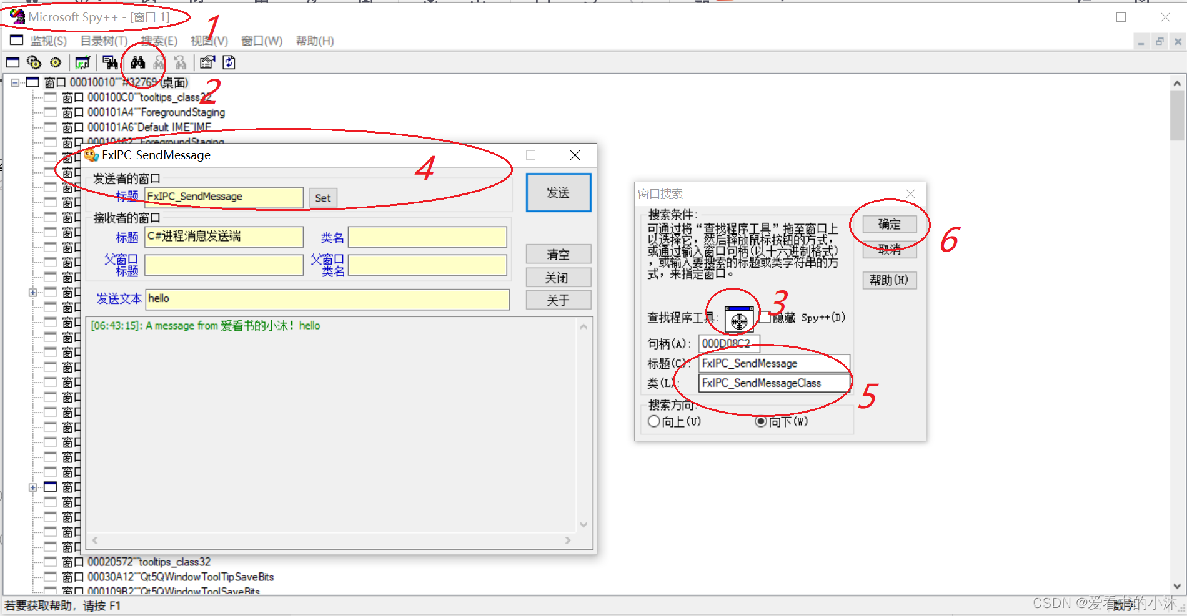Click the desktop window icon at tree root

(x=32, y=82)
